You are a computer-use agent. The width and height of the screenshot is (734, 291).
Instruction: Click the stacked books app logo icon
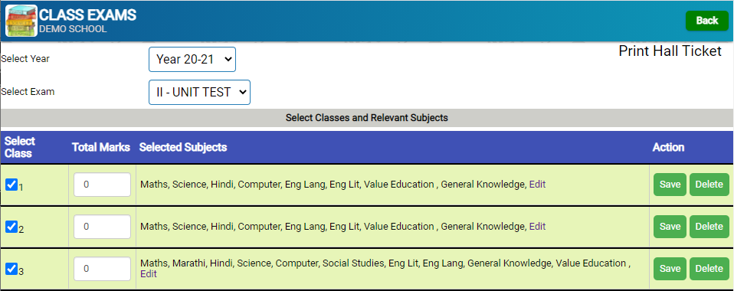21,21
